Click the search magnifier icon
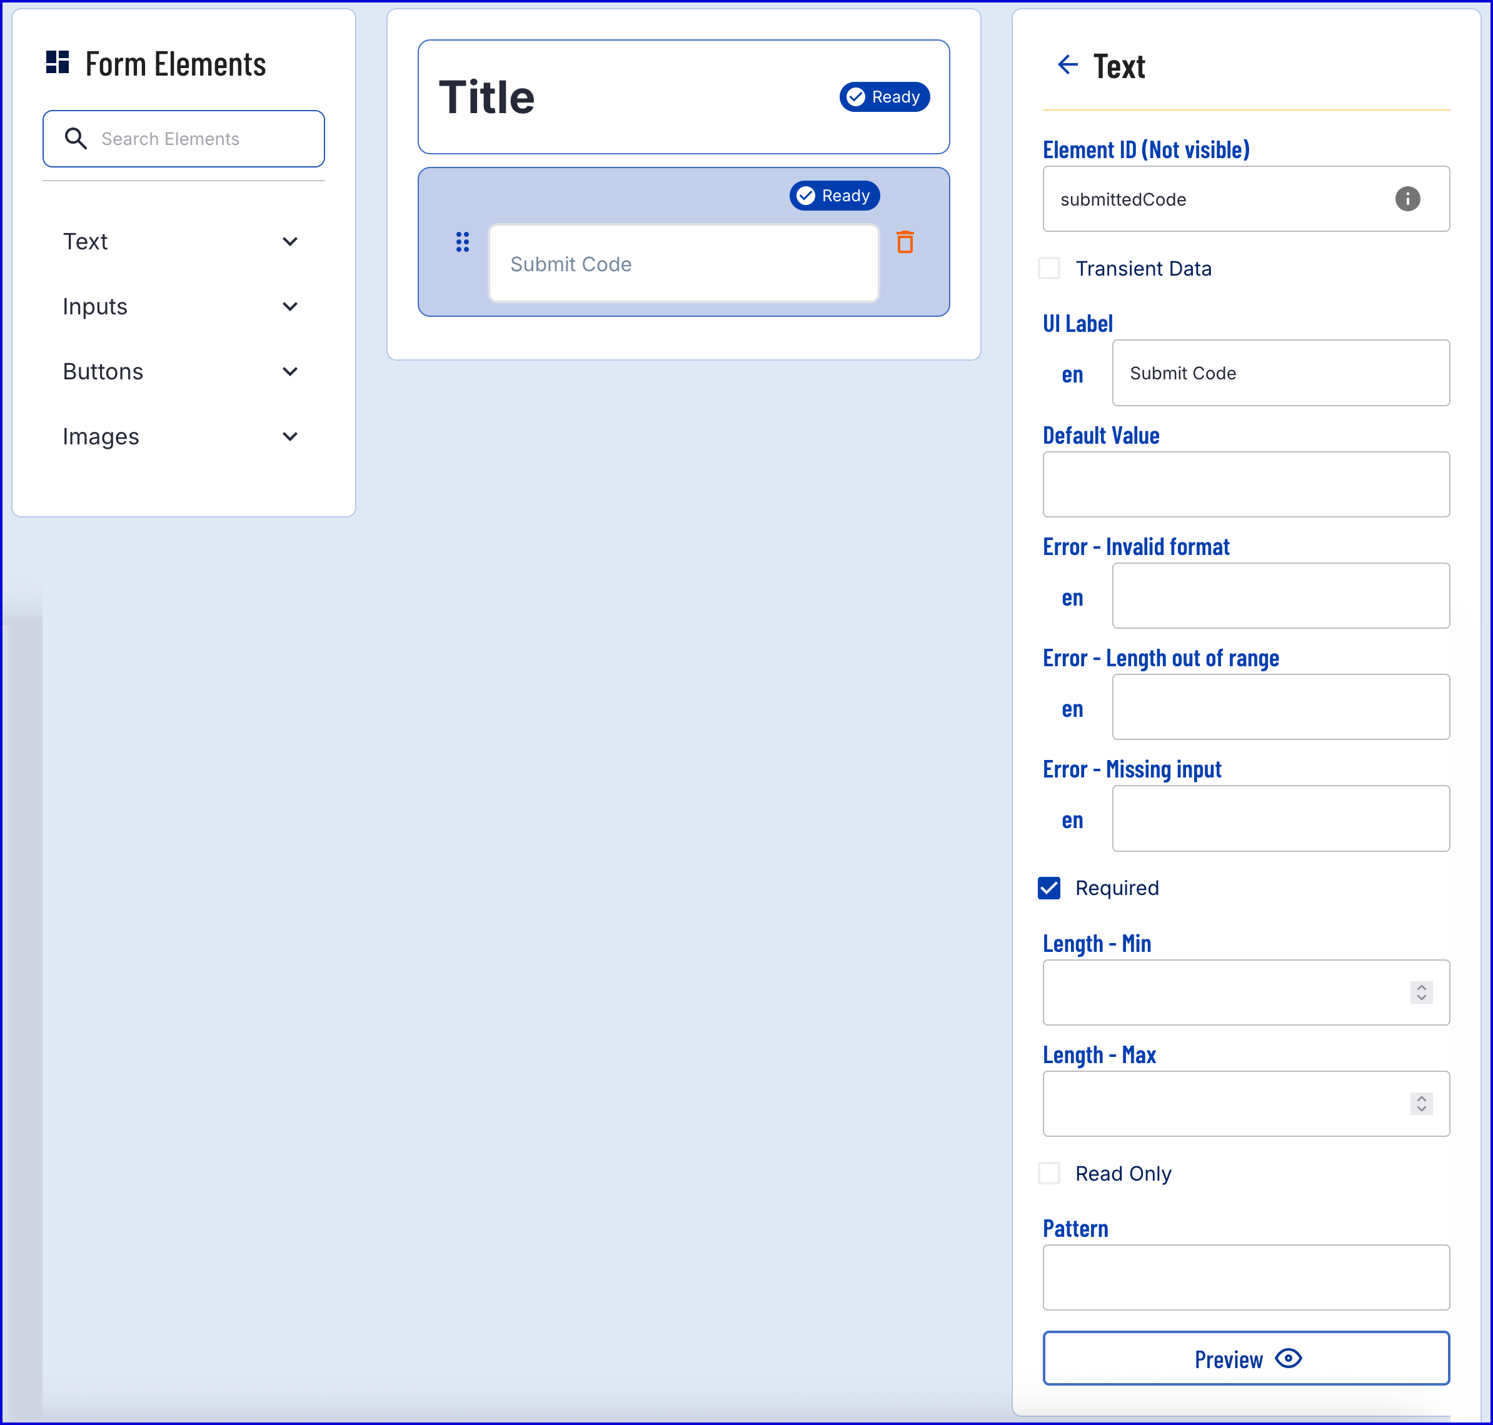This screenshot has width=1493, height=1425. pyautogui.click(x=75, y=138)
